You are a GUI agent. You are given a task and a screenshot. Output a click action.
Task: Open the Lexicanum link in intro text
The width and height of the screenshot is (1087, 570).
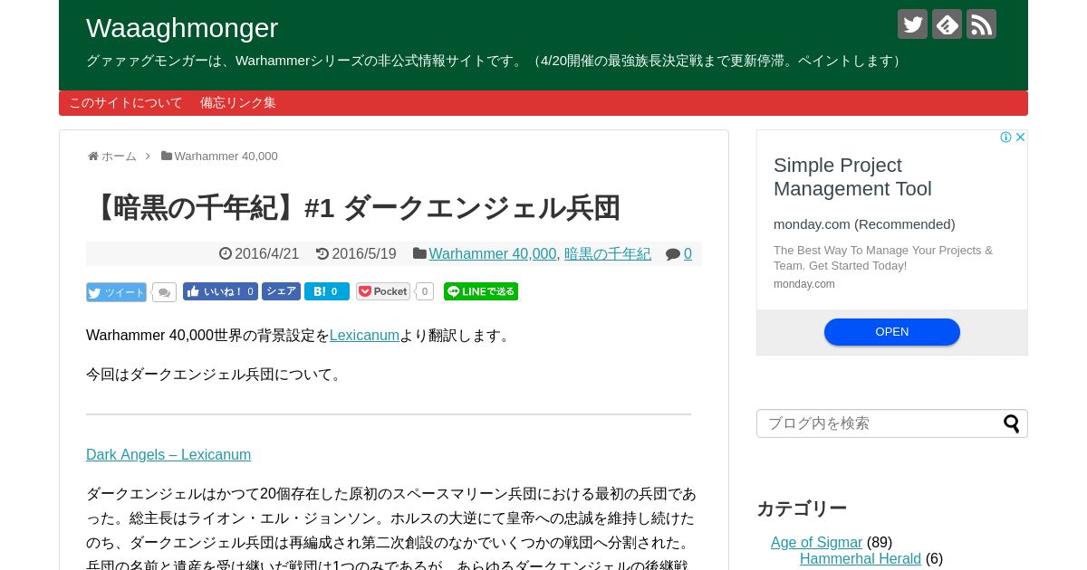[x=364, y=336]
